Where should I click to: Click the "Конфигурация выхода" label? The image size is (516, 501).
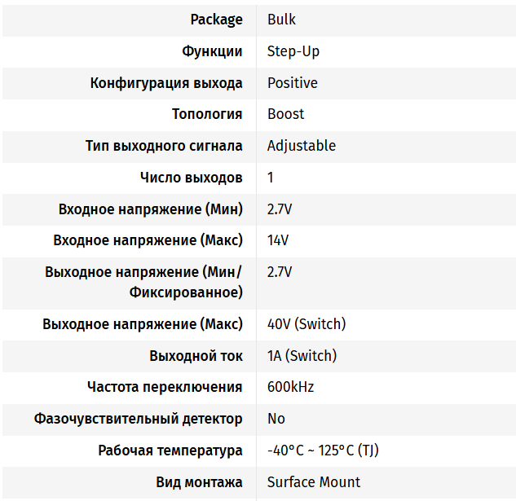pos(166,83)
